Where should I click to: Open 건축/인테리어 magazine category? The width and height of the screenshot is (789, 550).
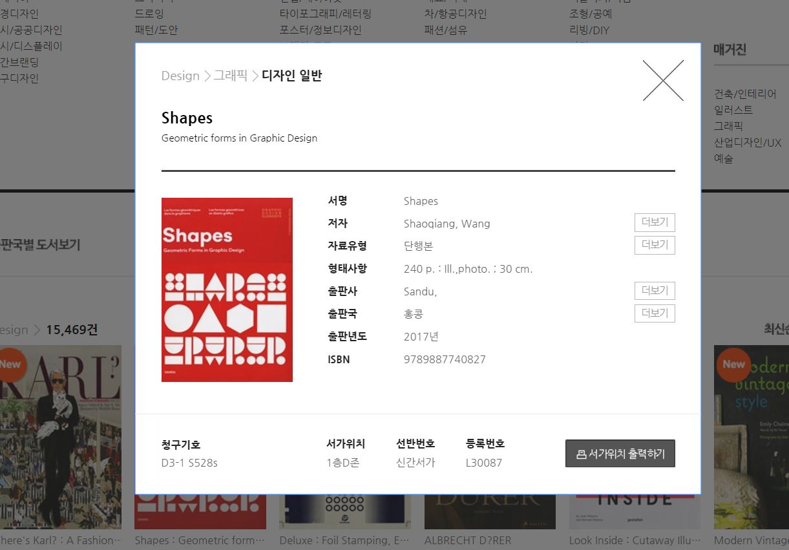pos(745,94)
